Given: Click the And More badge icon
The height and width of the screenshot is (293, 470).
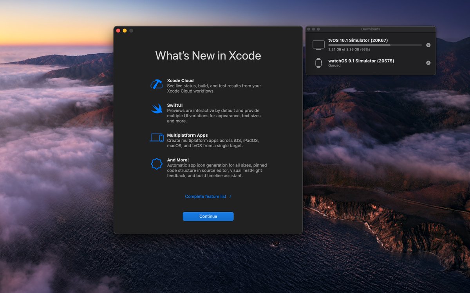Looking at the screenshot, I should pos(157,164).
